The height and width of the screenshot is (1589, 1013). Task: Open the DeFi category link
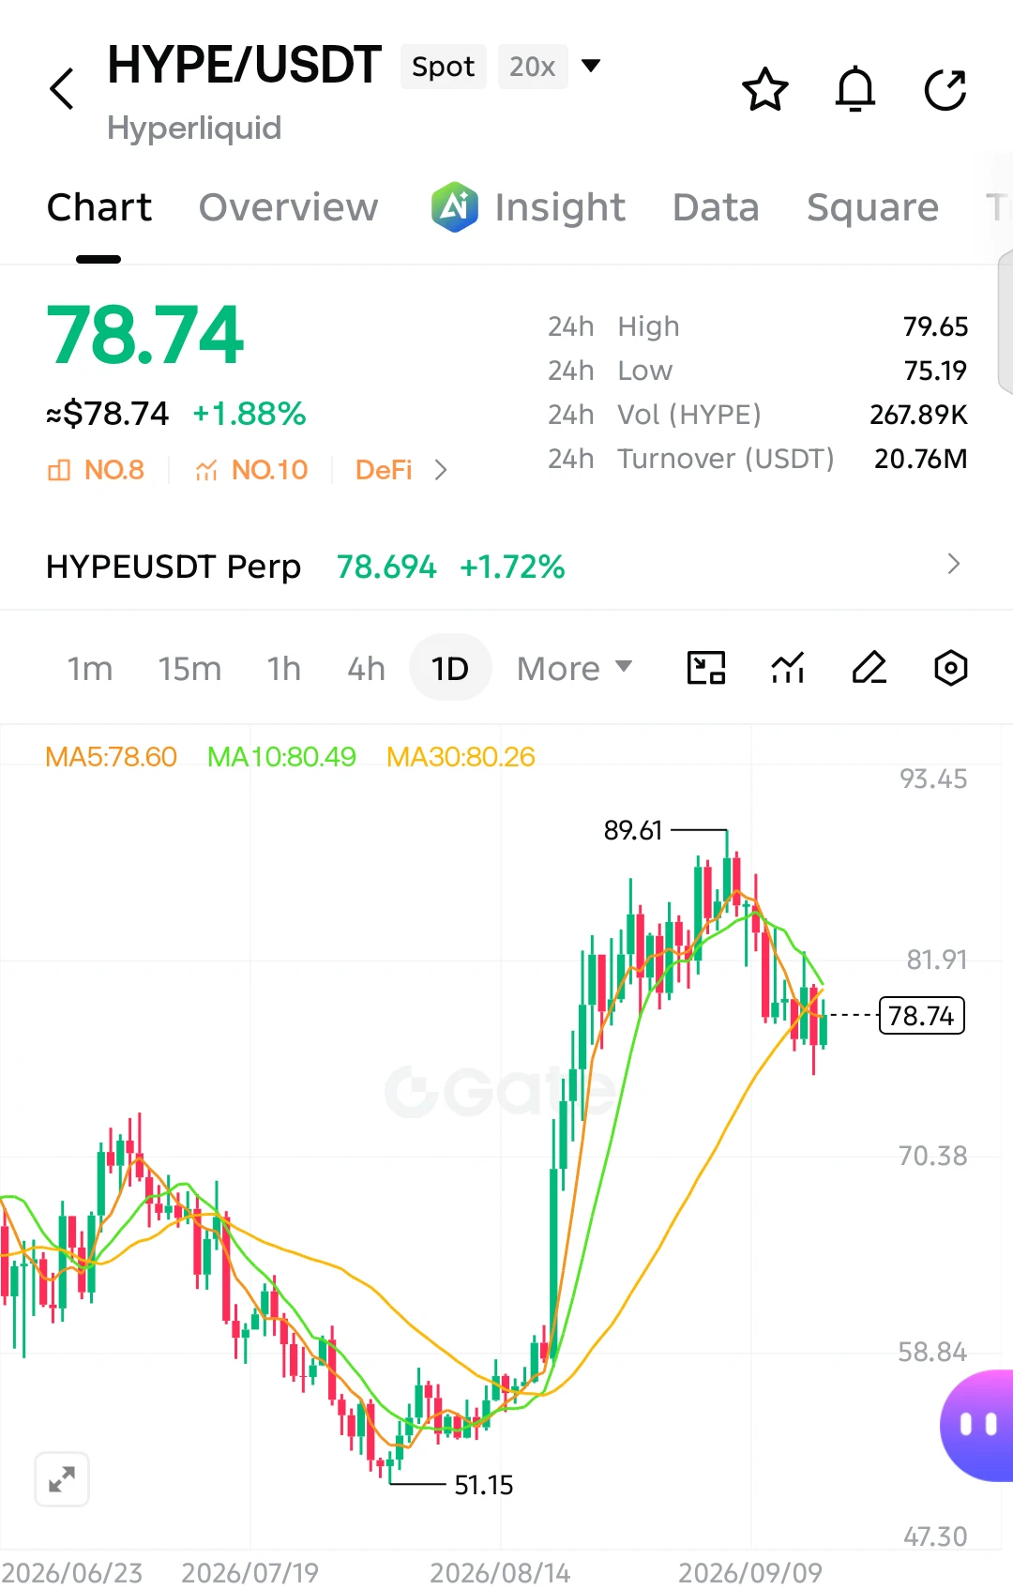[x=384, y=470]
